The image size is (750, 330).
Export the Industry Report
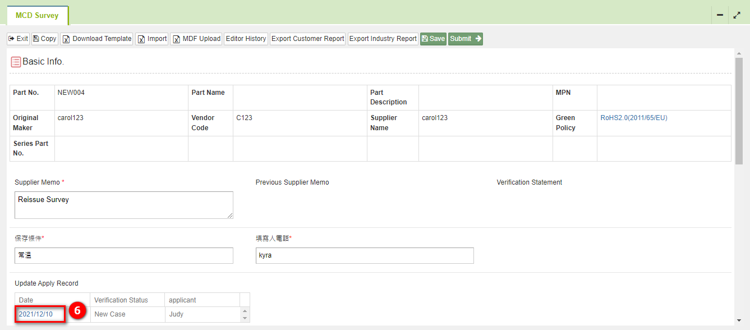383,39
